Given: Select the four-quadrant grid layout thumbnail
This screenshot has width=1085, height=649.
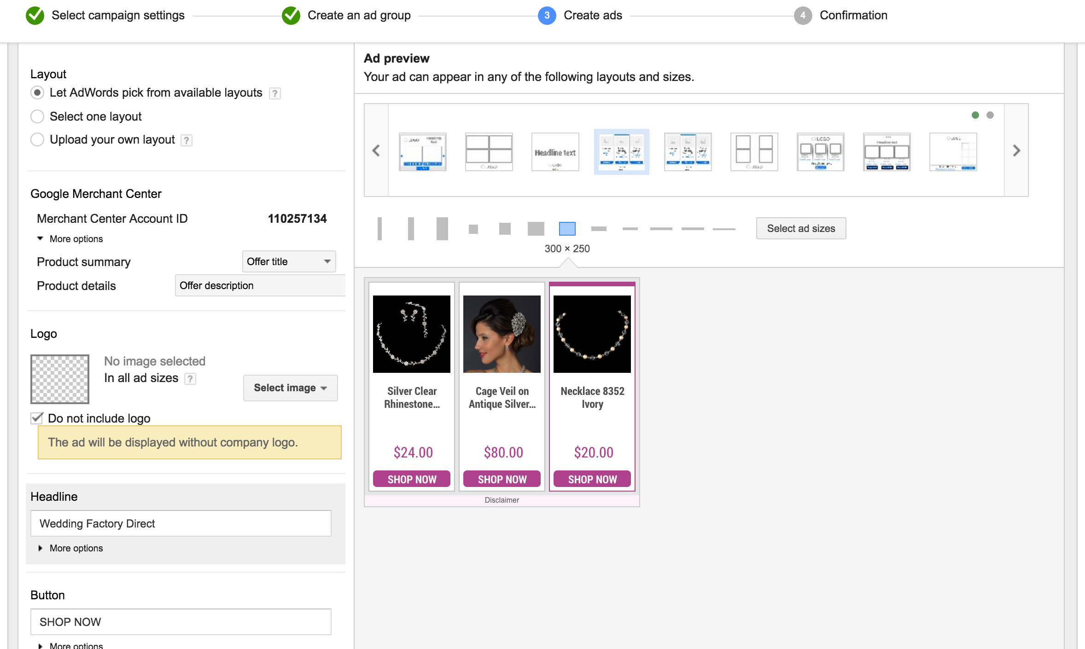Looking at the screenshot, I should pyautogui.click(x=489, y=152).
